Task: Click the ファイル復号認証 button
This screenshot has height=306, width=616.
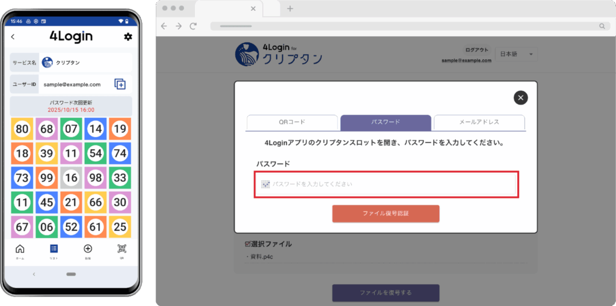Action: [x=386, y=213]
